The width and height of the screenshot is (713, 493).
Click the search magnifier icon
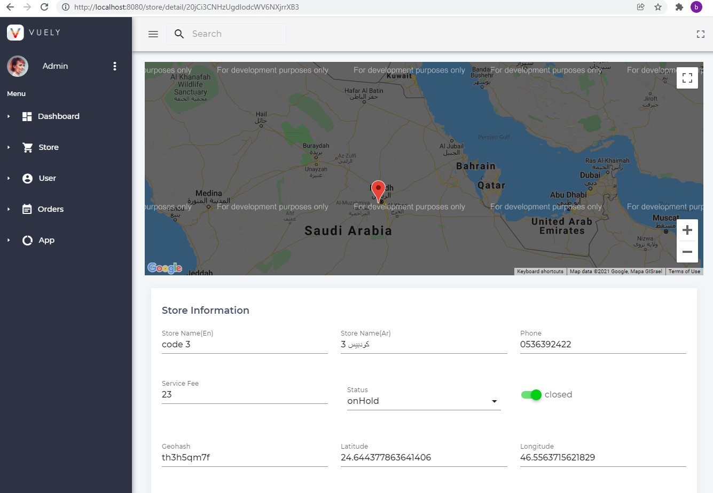point(179,34)
